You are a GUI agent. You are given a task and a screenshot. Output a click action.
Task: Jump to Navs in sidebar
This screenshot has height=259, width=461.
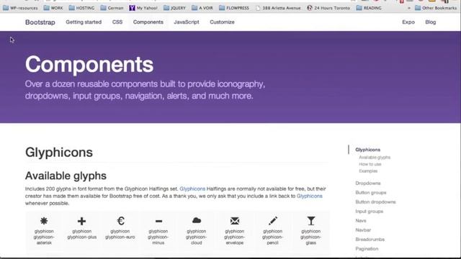pyautogui.click(x=361, y=221)
